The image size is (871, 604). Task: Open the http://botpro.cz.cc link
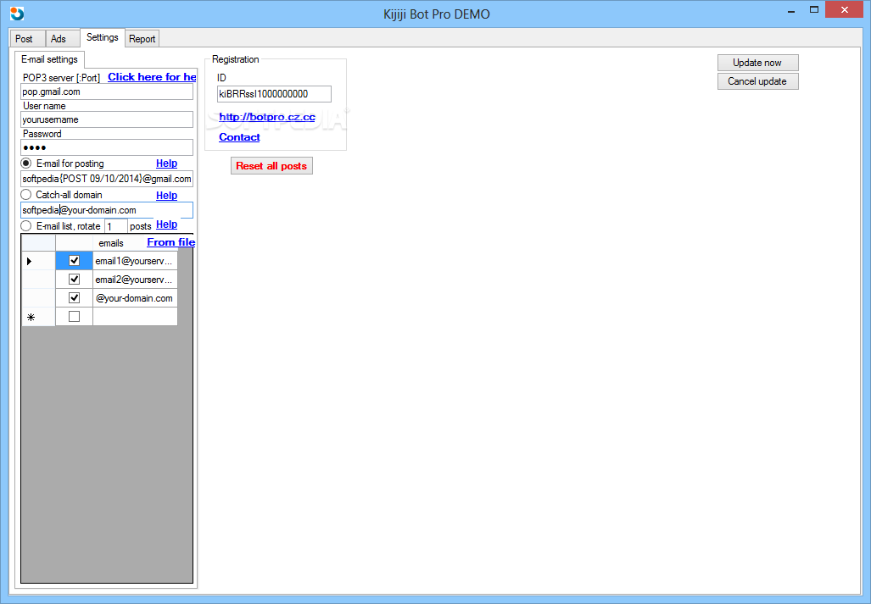(267, 117)
